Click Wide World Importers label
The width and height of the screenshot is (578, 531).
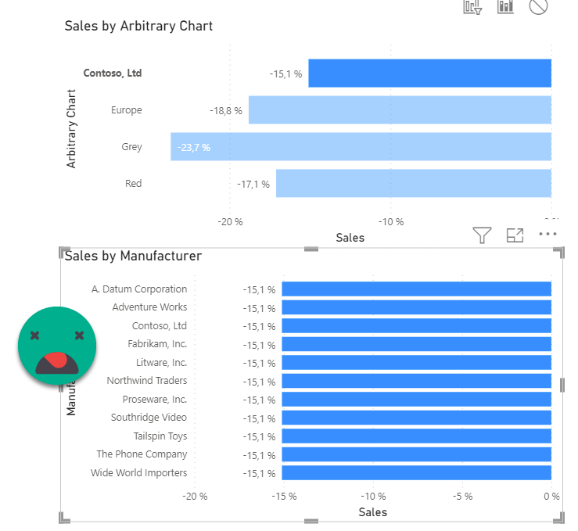tap(138, 473)
